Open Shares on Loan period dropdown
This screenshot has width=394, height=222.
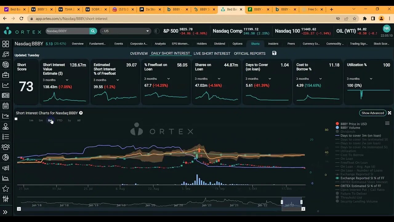(x=208, y=79)
